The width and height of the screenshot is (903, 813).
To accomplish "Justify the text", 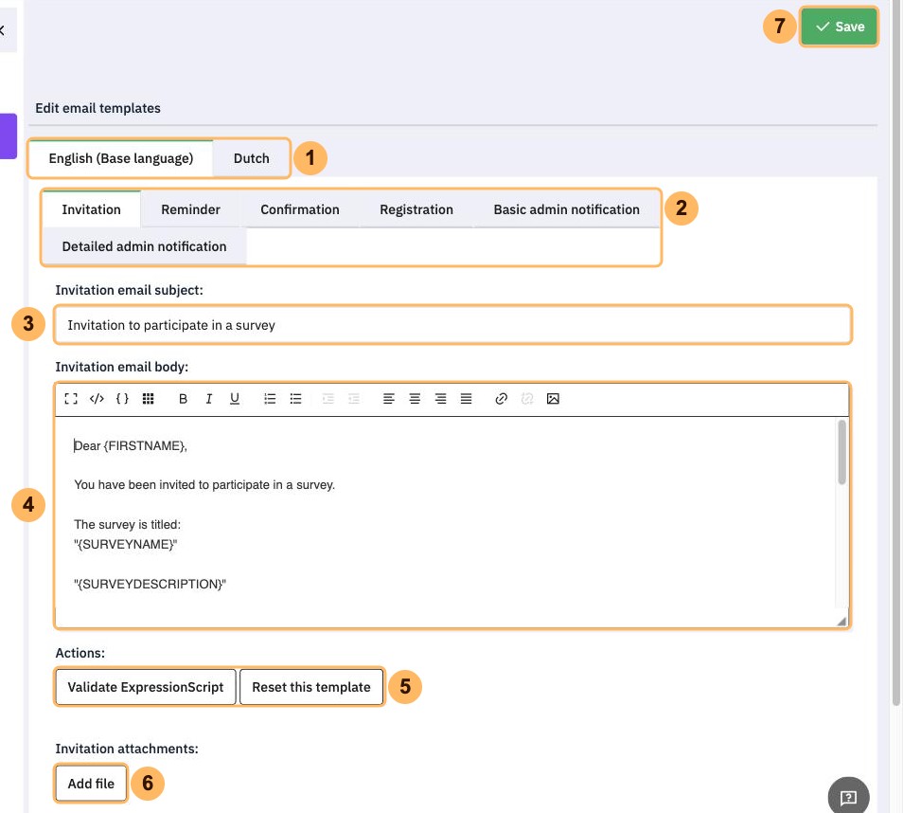I will point(466,398).
